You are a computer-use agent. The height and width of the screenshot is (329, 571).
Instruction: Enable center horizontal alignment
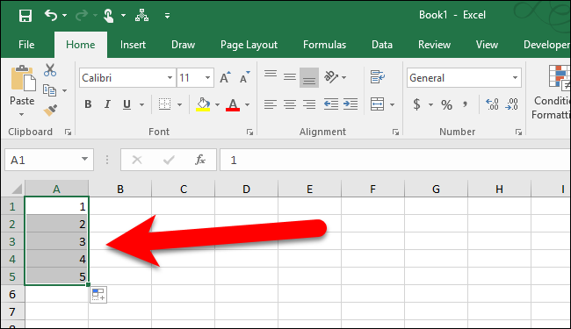[x=290, y=104]
